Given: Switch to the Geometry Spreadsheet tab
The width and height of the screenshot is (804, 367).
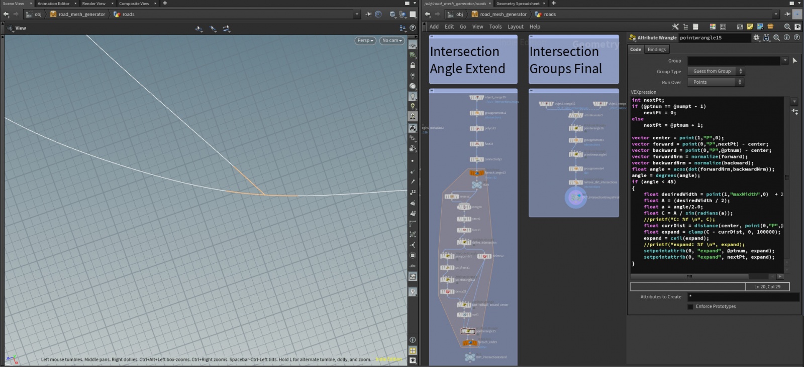Looking at the screenshot, I should [x=518, y=4].
